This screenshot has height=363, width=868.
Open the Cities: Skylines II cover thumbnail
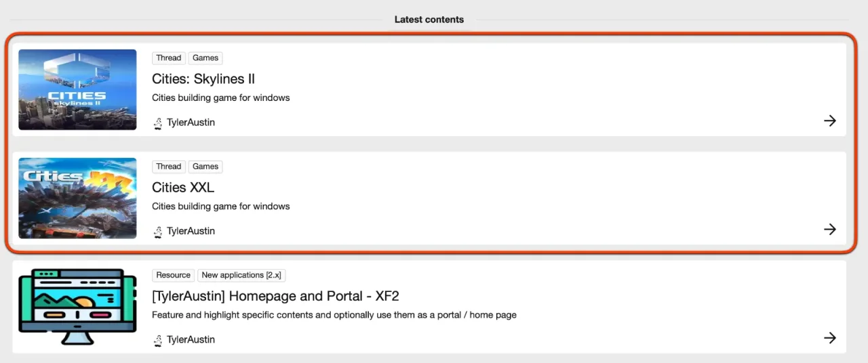click(77, 89)
